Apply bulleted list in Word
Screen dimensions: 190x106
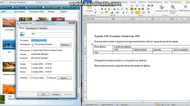pyautogui.click(x=132, y=6)
